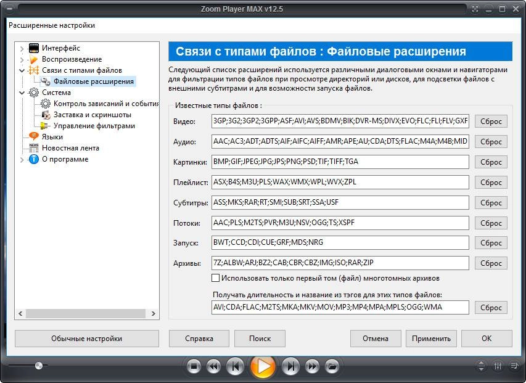The image size is (526, 383).
Task: Click the Интерфейс film icon
Action: (33, 48)
